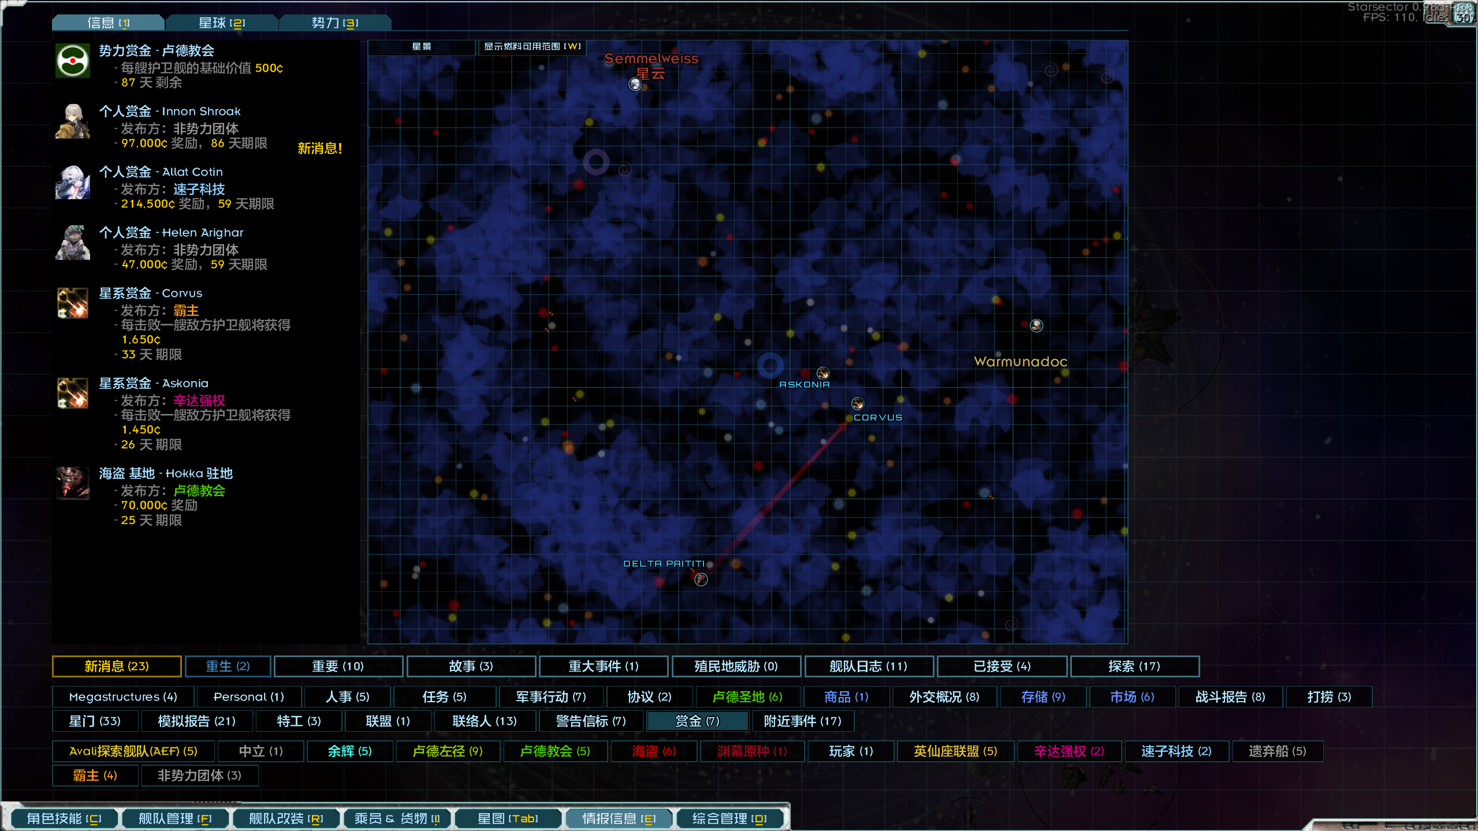1478x831 pixels.
Task: Filter by 英仙座联盟 (5) faction
Action: (955, 751)
